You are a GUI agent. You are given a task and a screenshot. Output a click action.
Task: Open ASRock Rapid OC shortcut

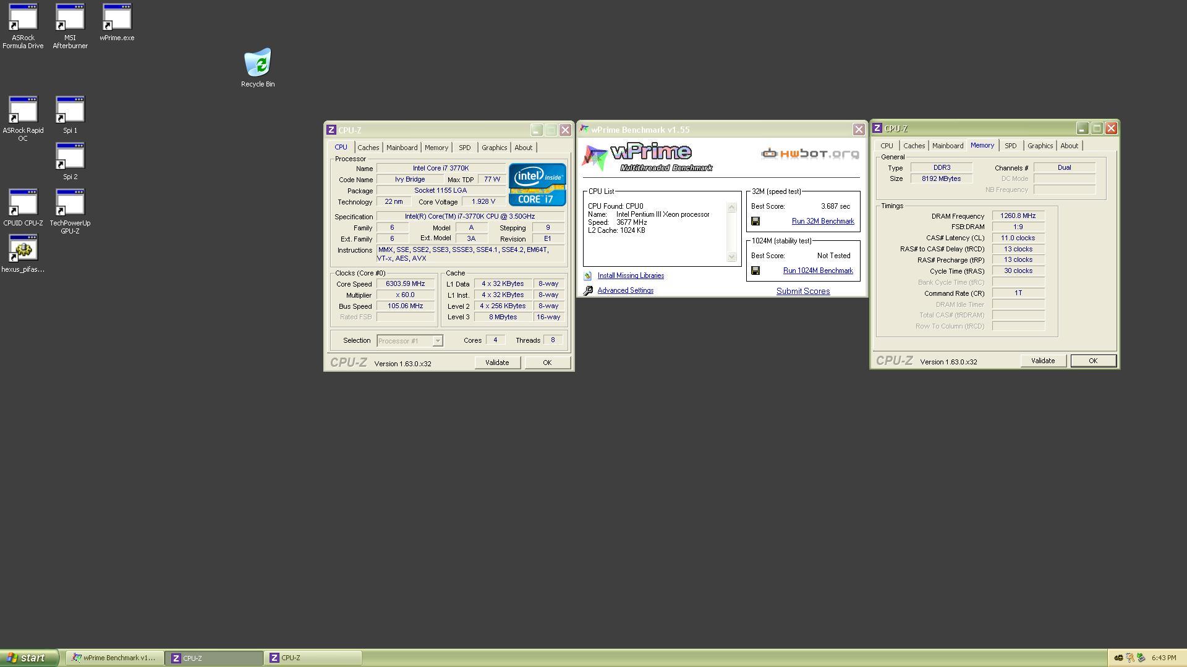tap(23, 119)
